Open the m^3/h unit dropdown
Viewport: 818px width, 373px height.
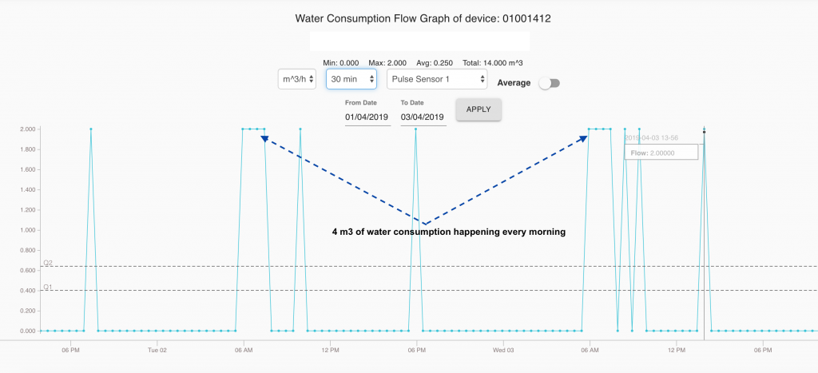point(296,79)
